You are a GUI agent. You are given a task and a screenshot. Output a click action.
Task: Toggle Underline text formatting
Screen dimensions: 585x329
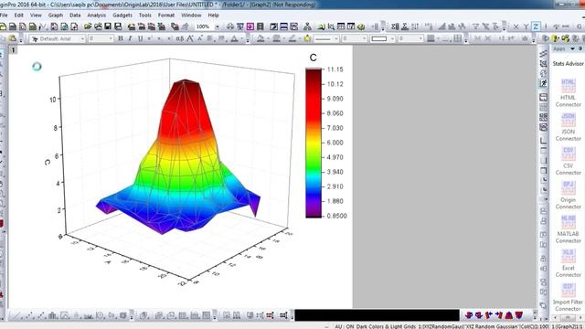[x=140, y=38]
